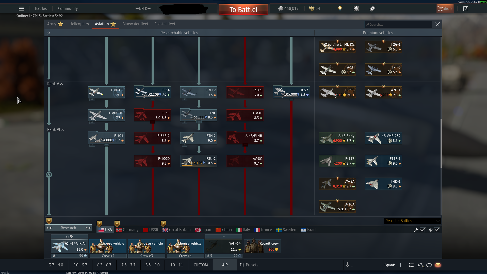Open the mail envelope notifications
487x274 pixels.
438,265
